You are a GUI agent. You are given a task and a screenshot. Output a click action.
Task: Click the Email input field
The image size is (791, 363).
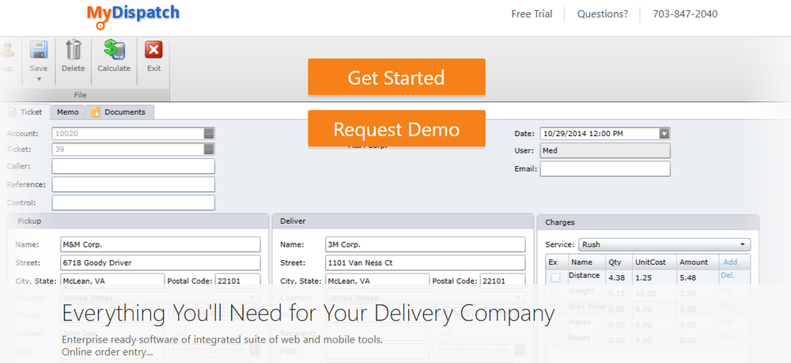(605, 169)
